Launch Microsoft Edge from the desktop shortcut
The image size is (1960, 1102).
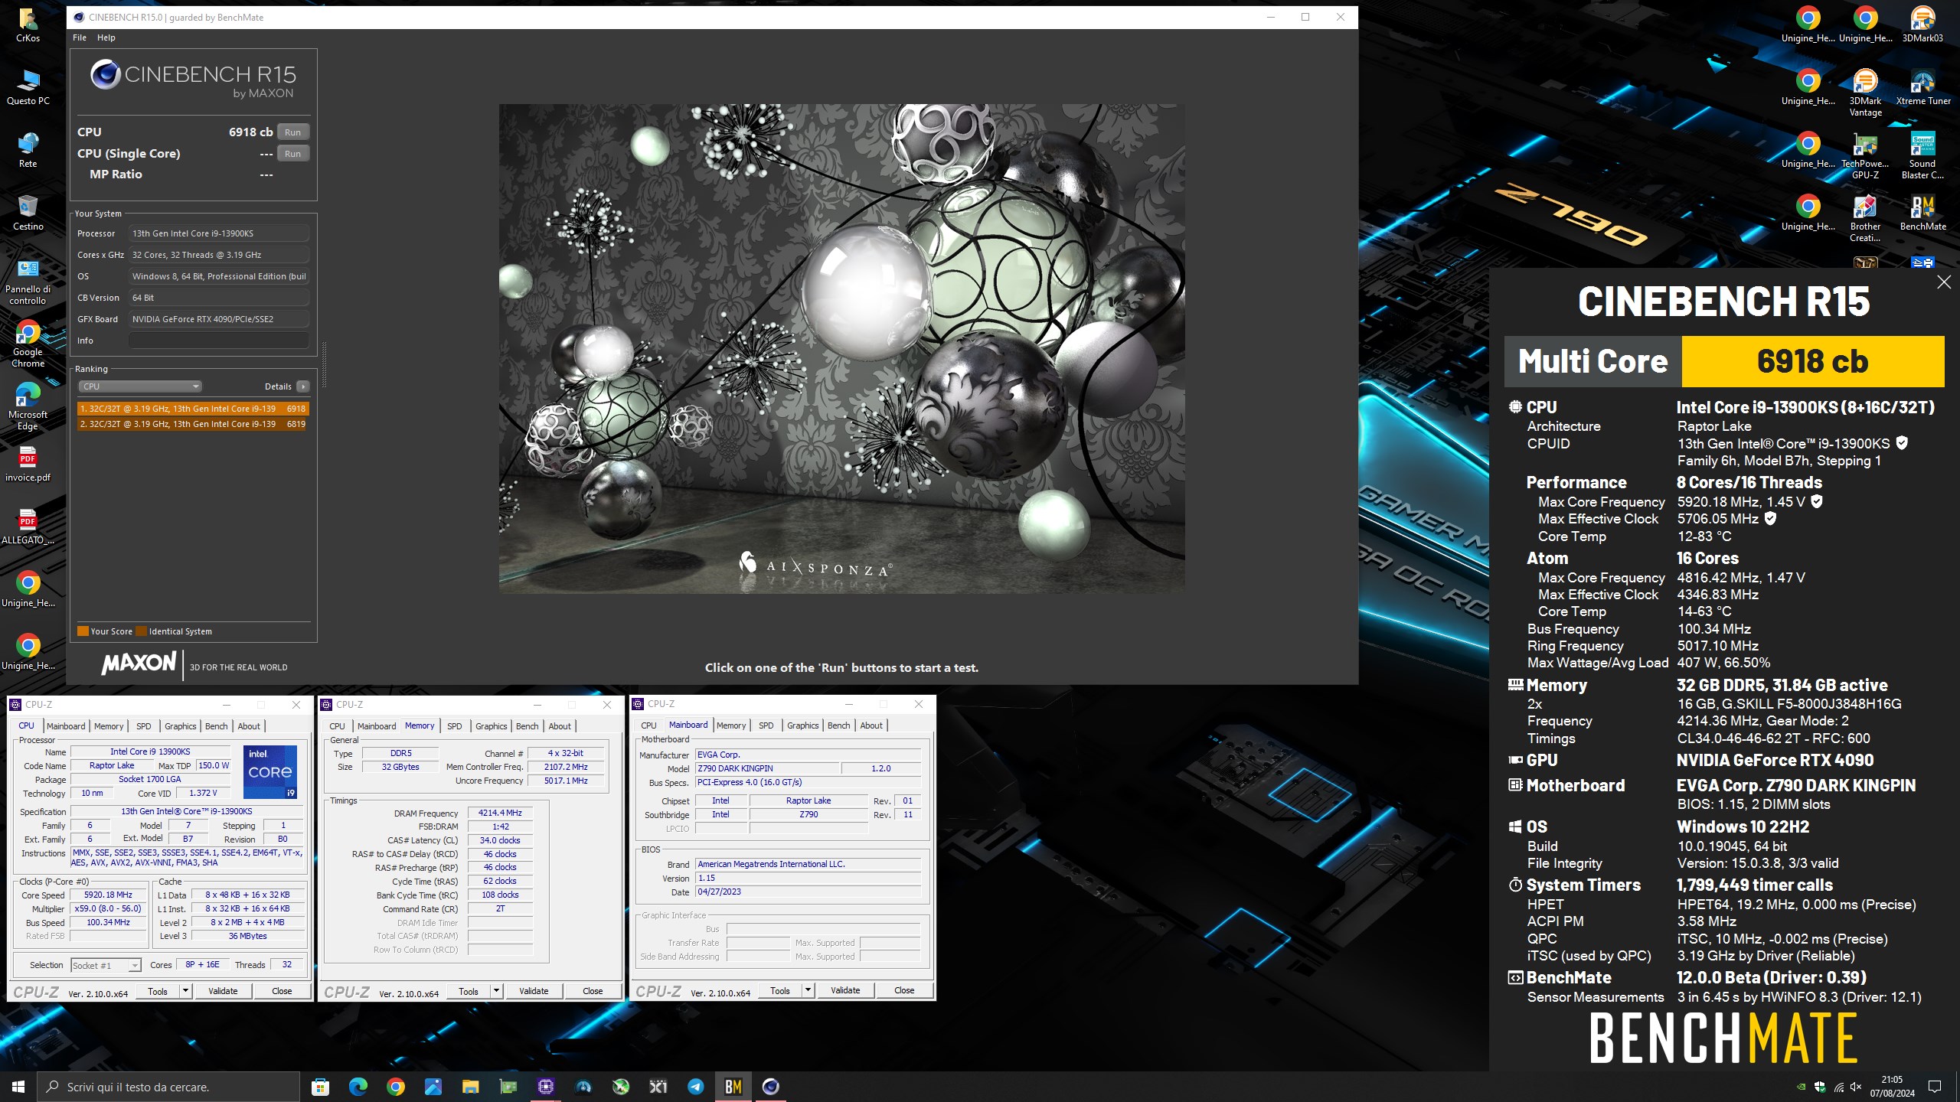[28, 406]
